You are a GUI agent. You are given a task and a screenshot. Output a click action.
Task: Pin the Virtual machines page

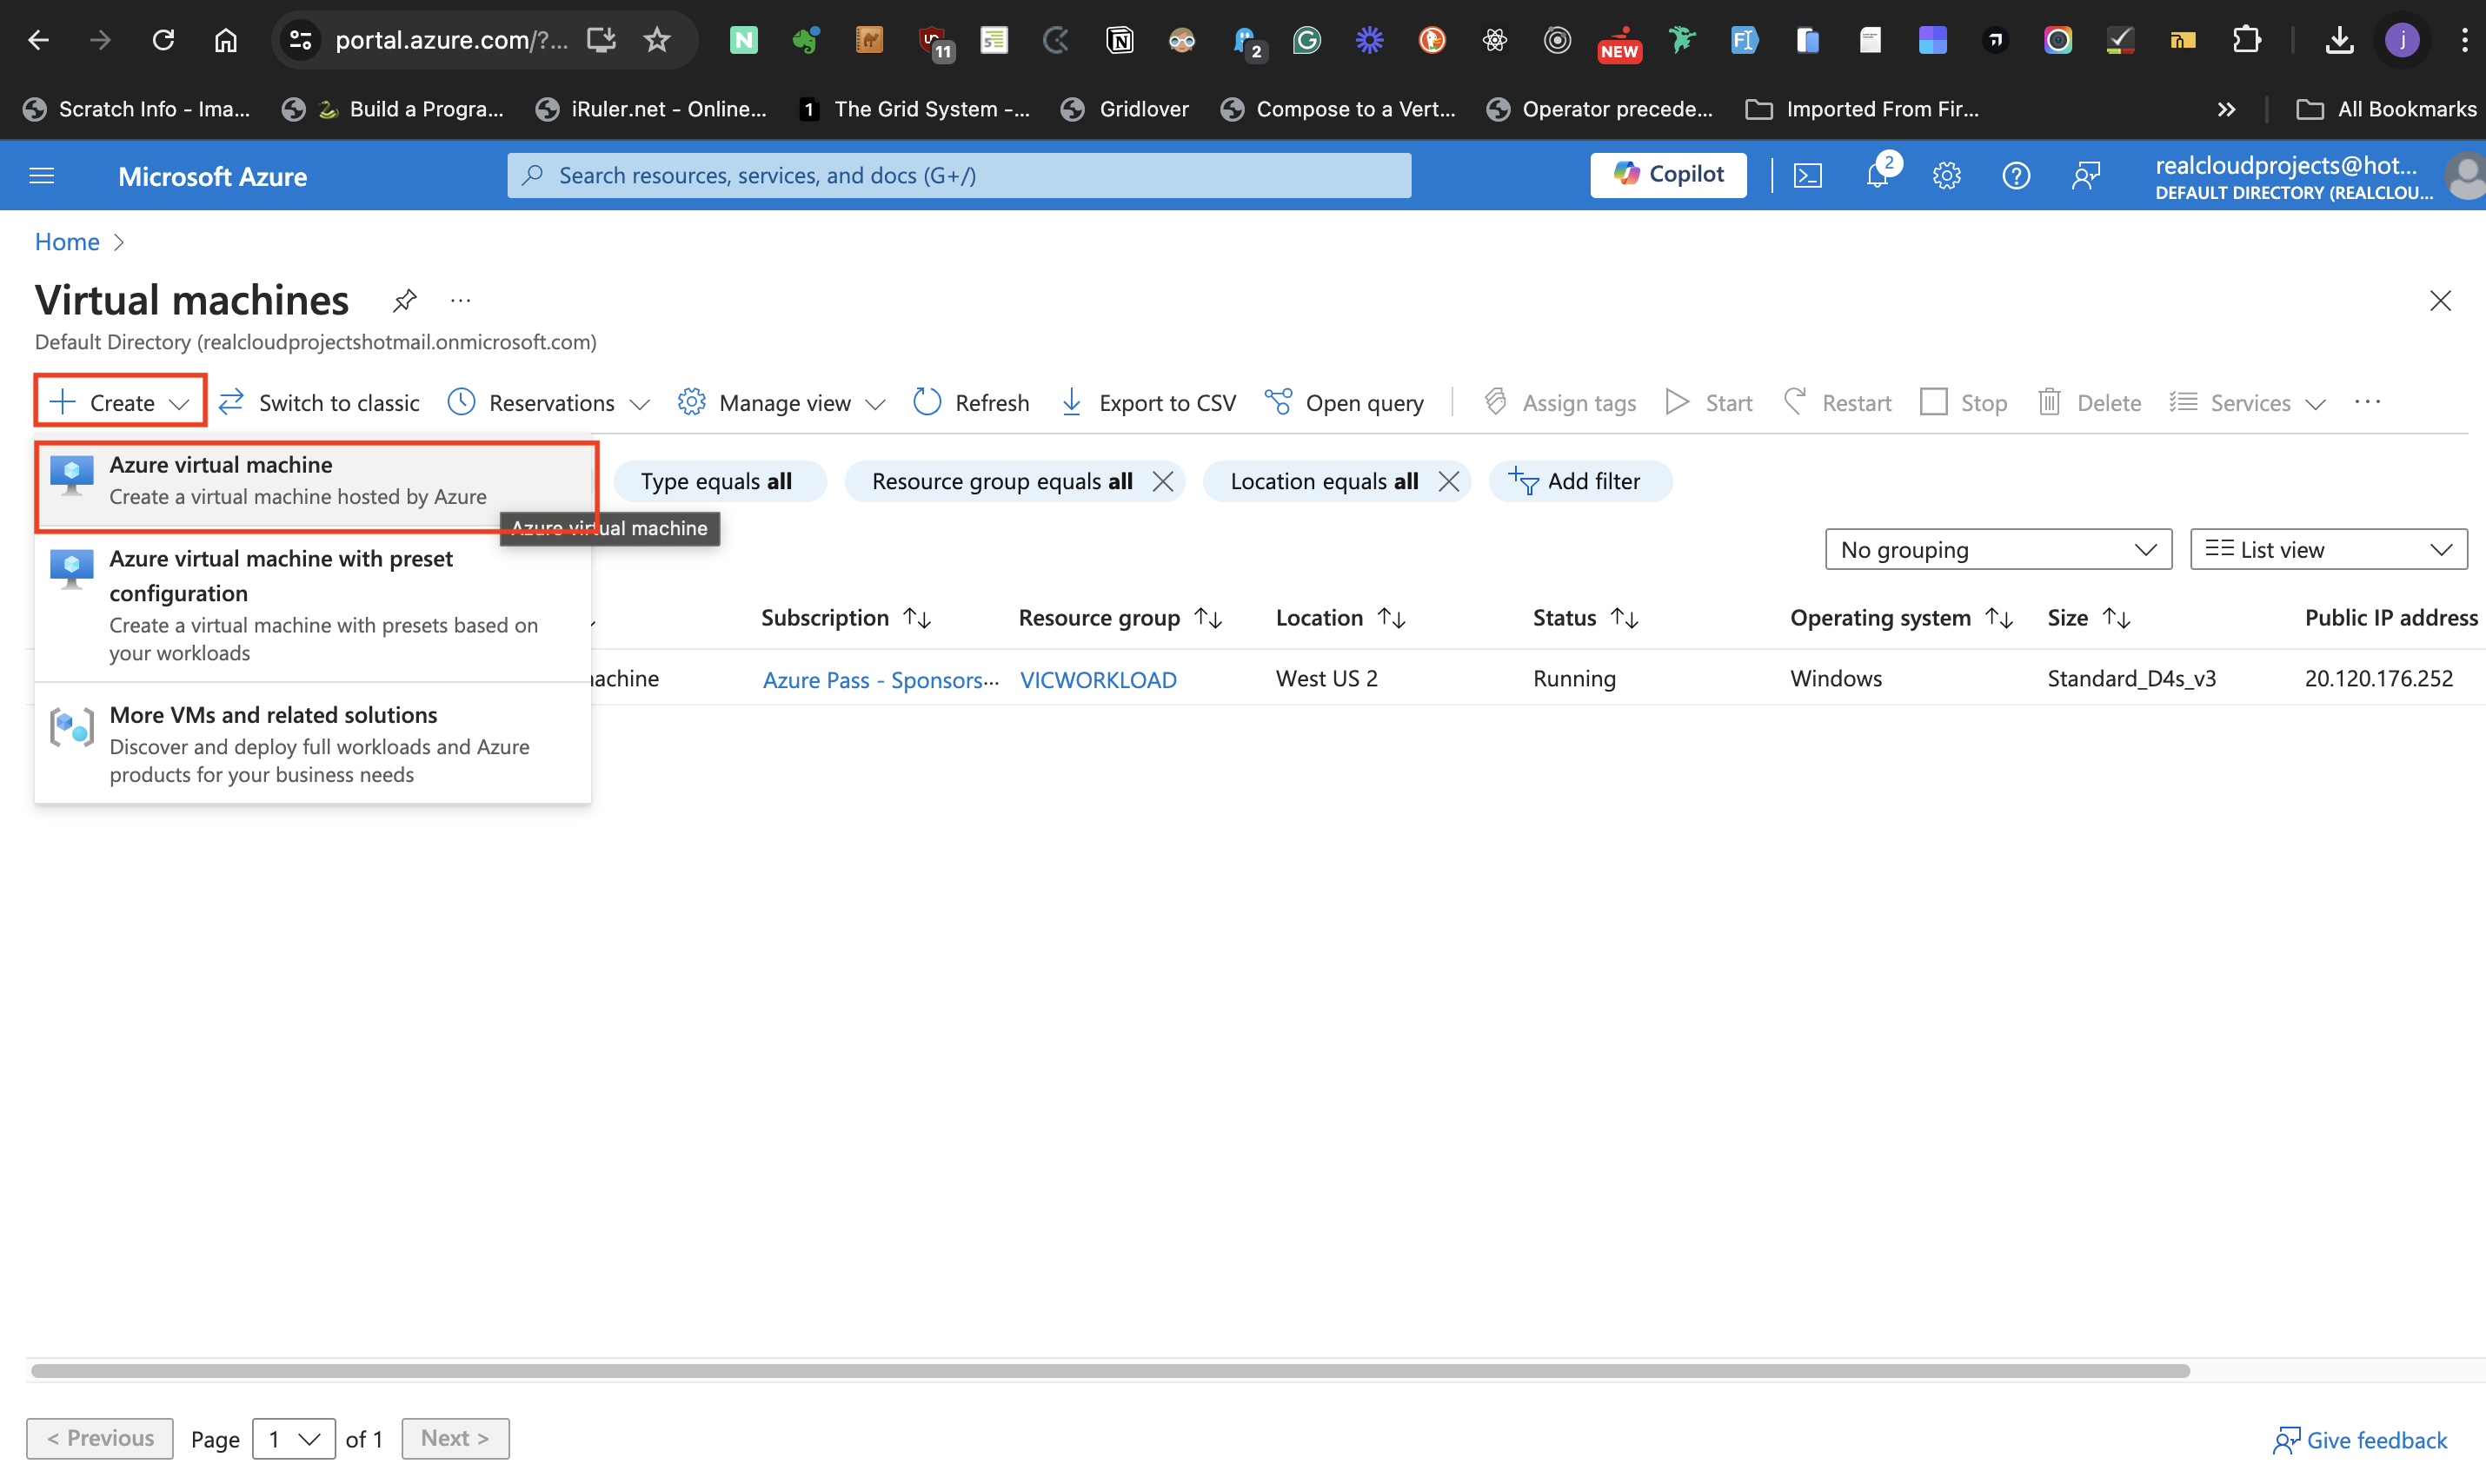(404, 299)
